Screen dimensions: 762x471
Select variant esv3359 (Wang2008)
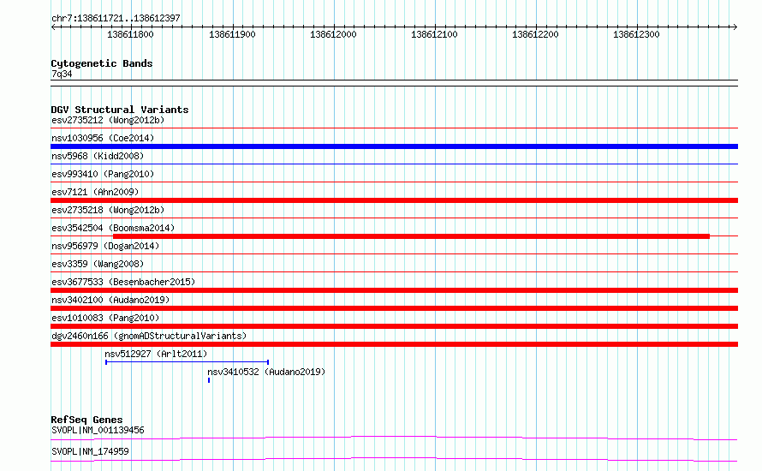pyautogui.click(x=98, y=264)
